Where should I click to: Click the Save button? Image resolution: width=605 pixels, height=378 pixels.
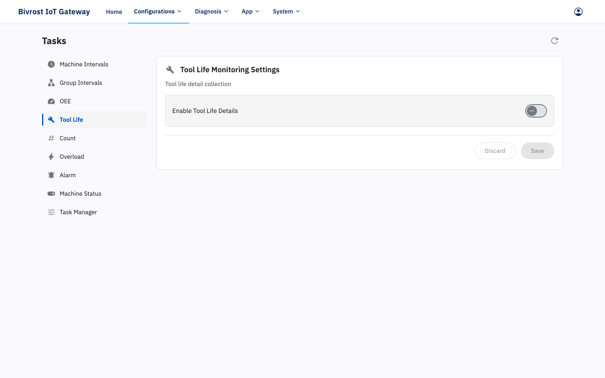(537, 151)
